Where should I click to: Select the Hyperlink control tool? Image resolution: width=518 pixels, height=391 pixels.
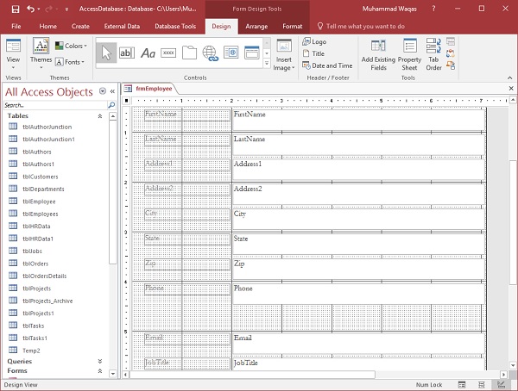coord(210,53)
